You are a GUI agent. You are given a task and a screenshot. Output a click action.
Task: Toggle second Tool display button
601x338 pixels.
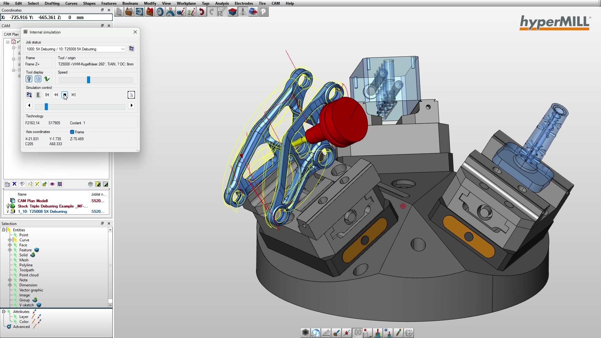[38, 79]
